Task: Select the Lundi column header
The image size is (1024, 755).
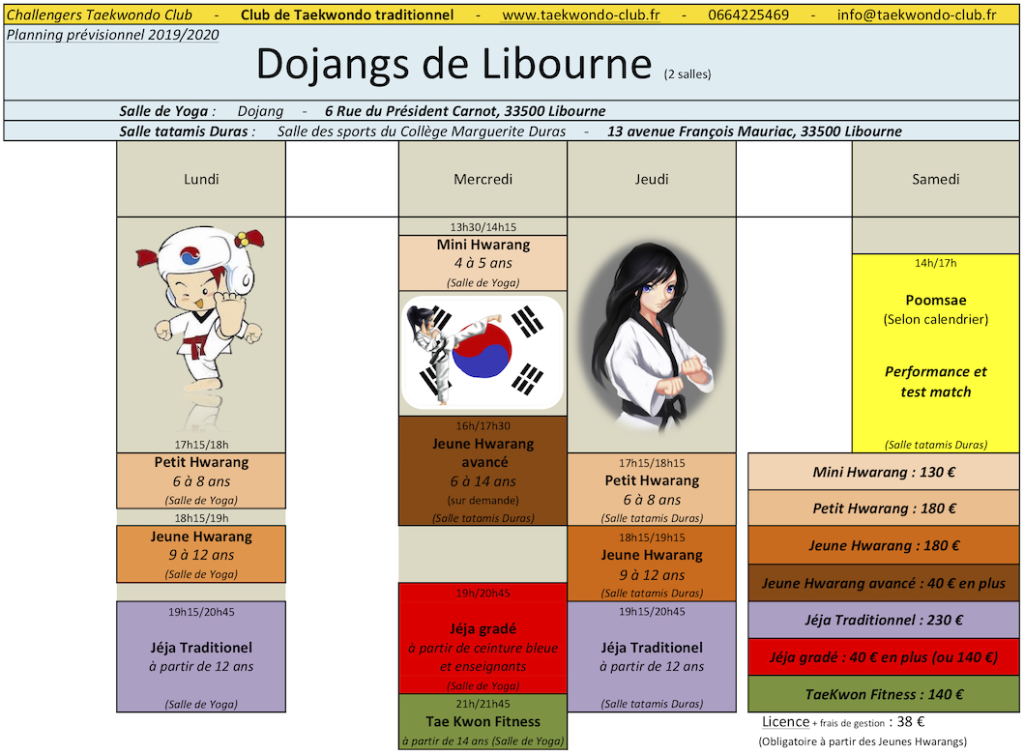Action: pyautogui.click(x=201, y=179)
